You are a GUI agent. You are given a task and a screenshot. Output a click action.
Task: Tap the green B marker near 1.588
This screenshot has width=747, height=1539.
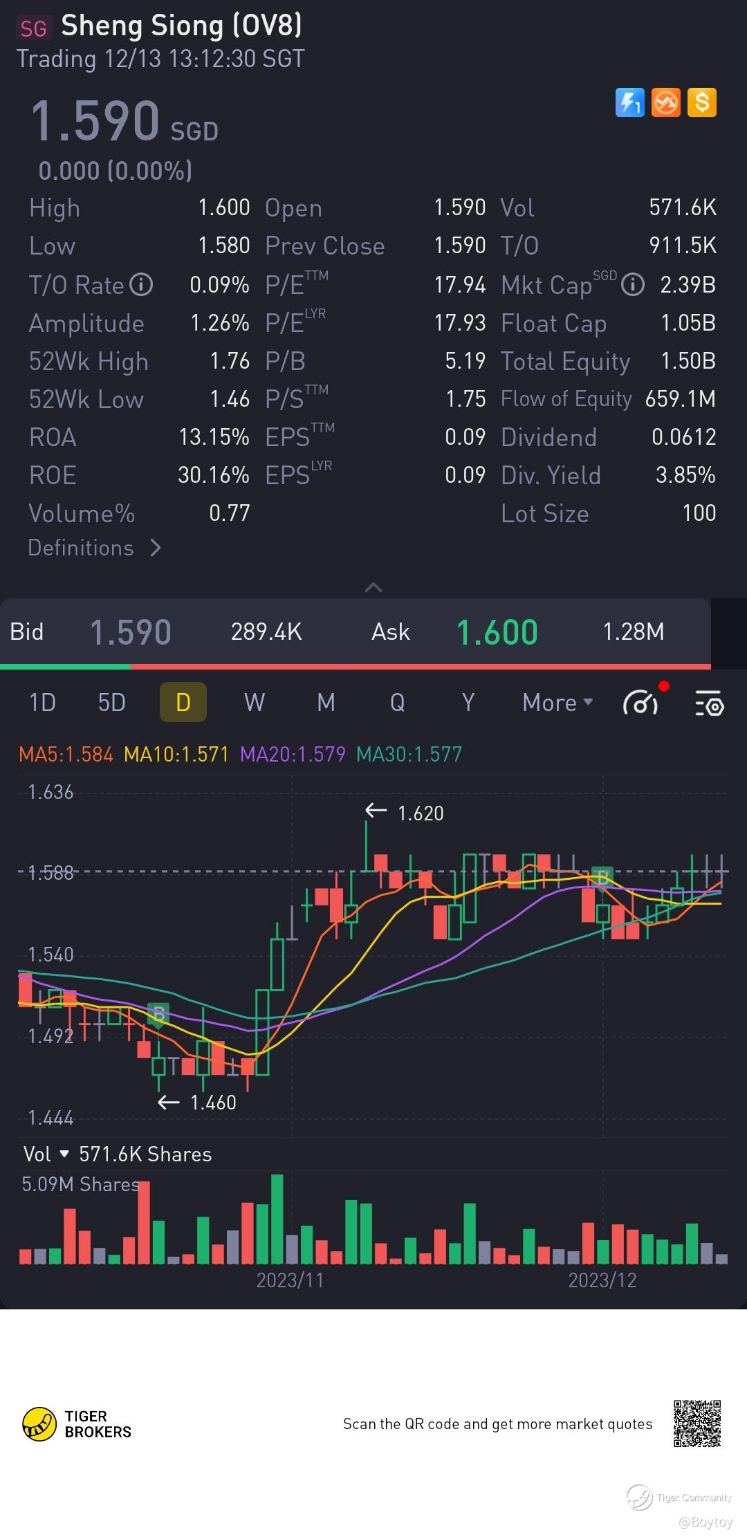(602, 878)
